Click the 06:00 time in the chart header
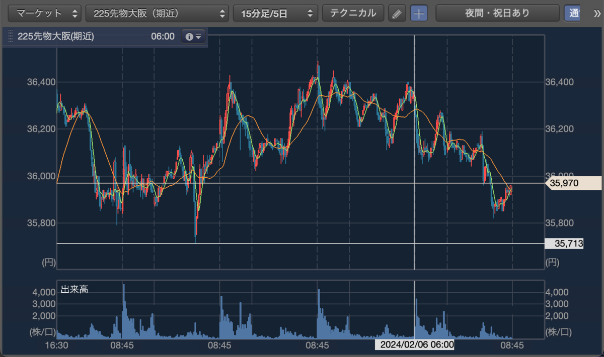The width and height of the screenshot is (604, 357). (x=163, y=37)
